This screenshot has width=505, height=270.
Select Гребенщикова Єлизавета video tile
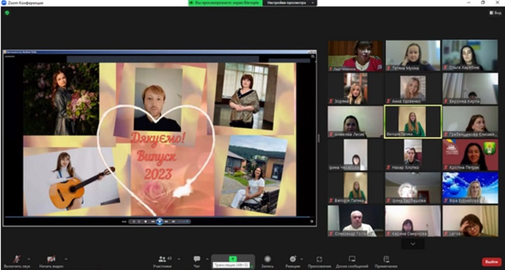coord(470,122)
